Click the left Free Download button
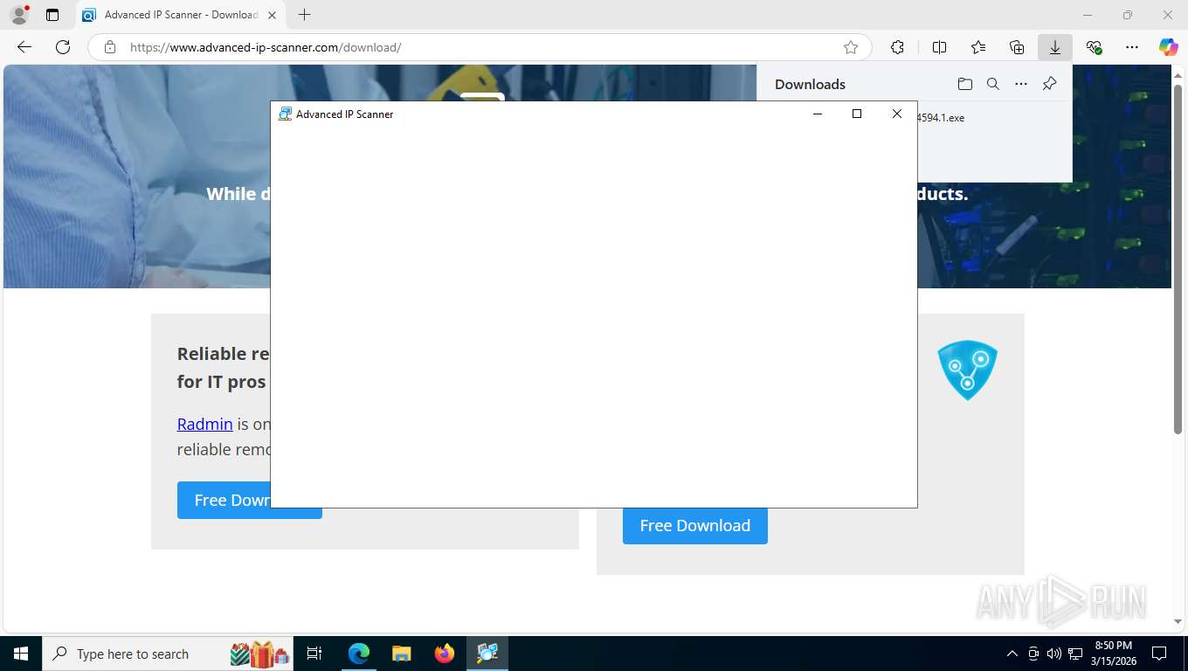 click(x=224, y=500)
